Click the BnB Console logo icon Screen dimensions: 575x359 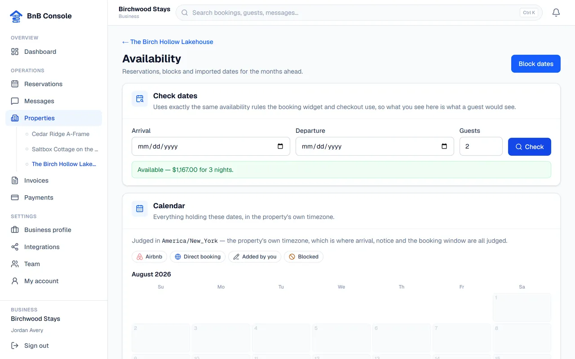click(16, 16)
